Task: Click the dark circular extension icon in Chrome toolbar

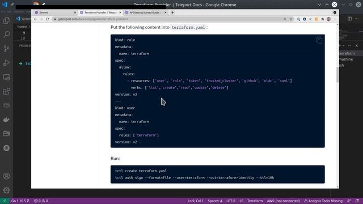Action: (x=305, y=19)
